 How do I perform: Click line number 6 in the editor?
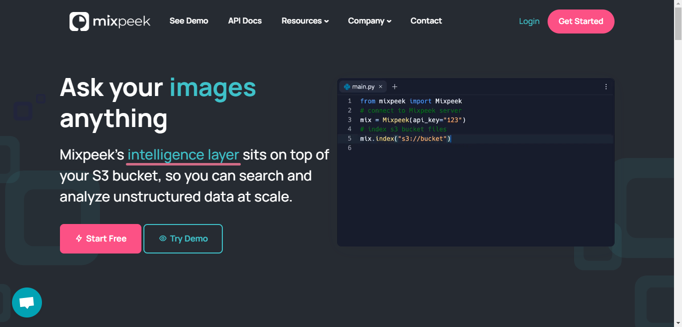coord(350,148)
